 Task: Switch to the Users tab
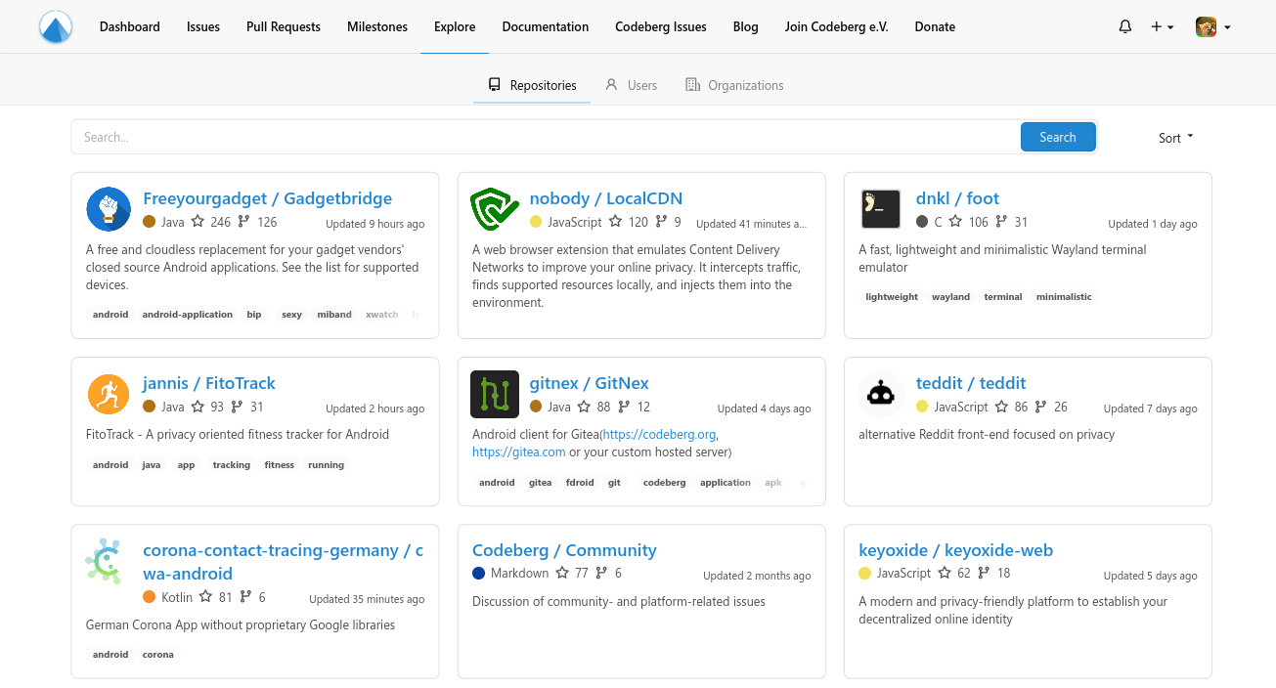click(x=631, y=85)
